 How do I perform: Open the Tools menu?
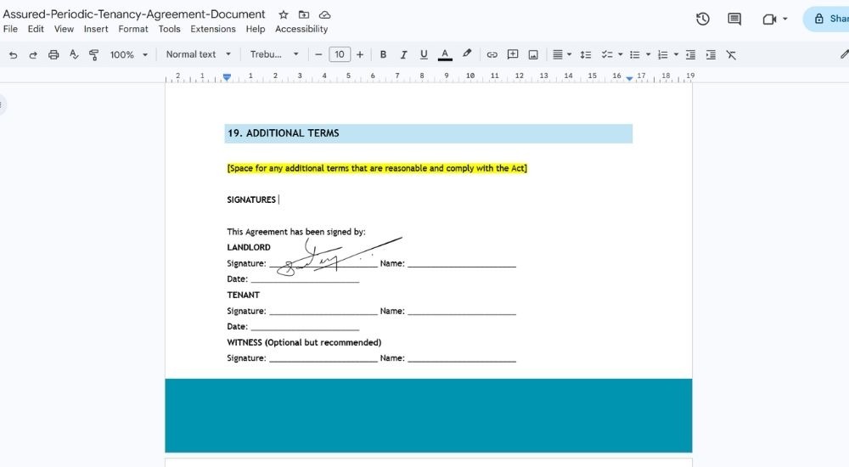170,29
